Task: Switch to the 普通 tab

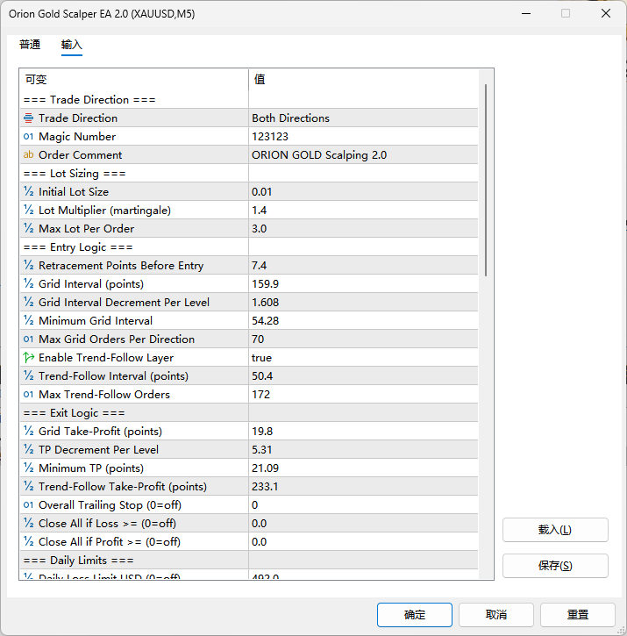Action: click(30, 45)
